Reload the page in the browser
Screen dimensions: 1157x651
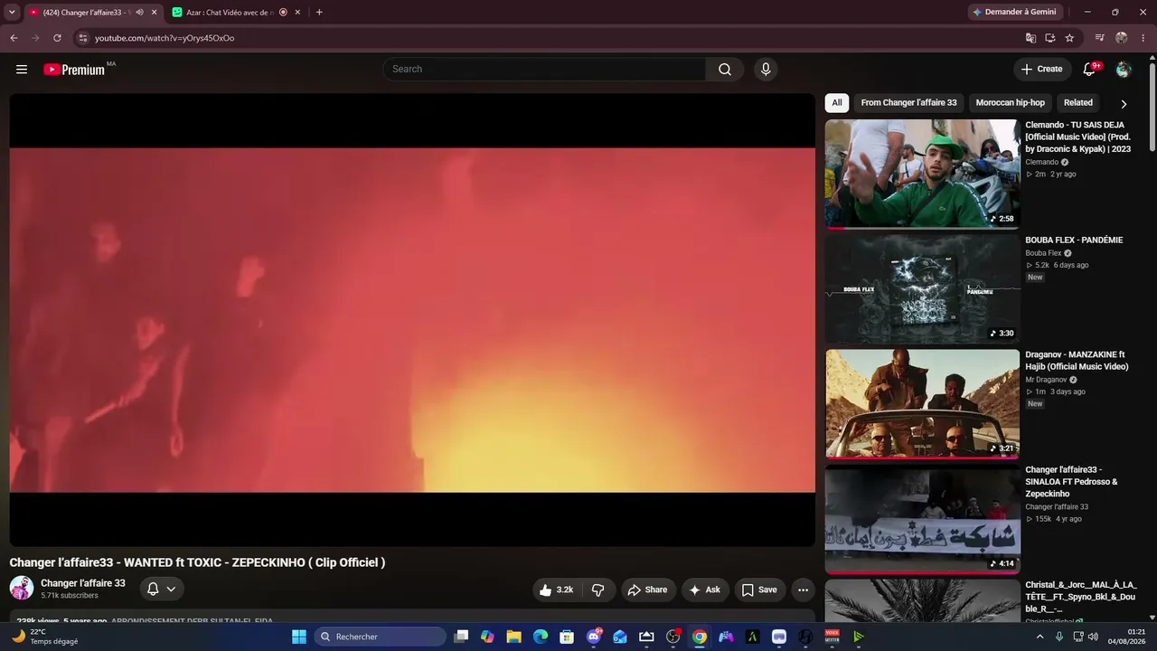[x=57, y=38]
